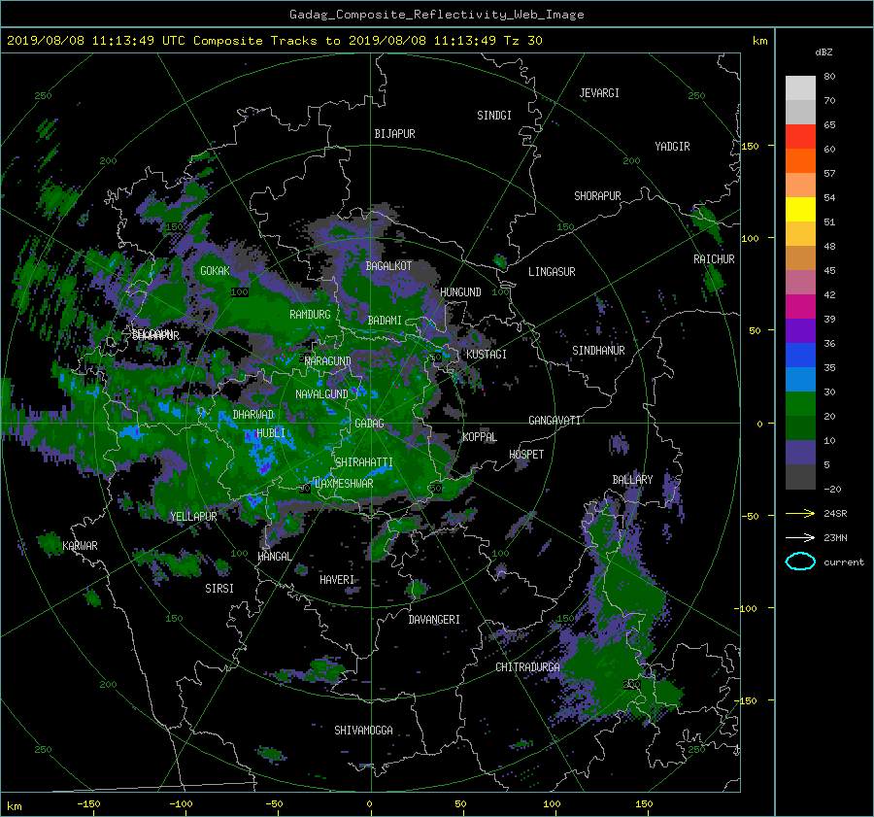Click the SINDHANUR city label
The height and width of the screenshot is (817, 874).
tap(598, 351)
